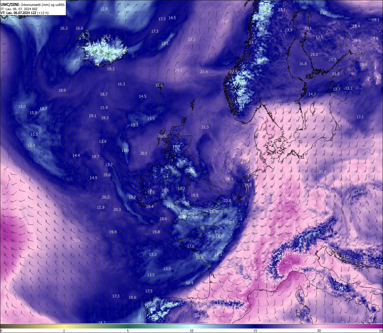Click the 22.1 value at bottom right

click(x=344, y=322)
